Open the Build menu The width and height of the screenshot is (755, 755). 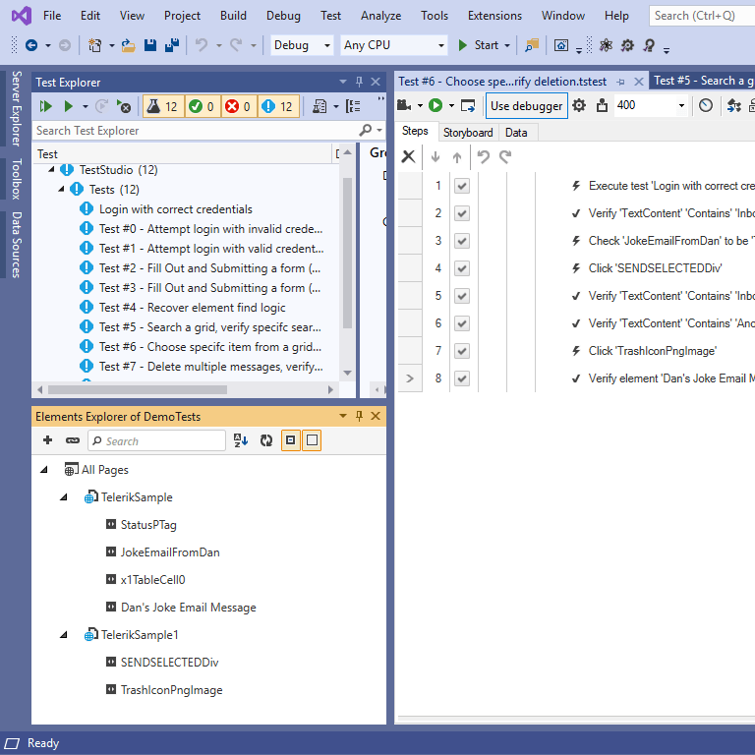[233, 16]
